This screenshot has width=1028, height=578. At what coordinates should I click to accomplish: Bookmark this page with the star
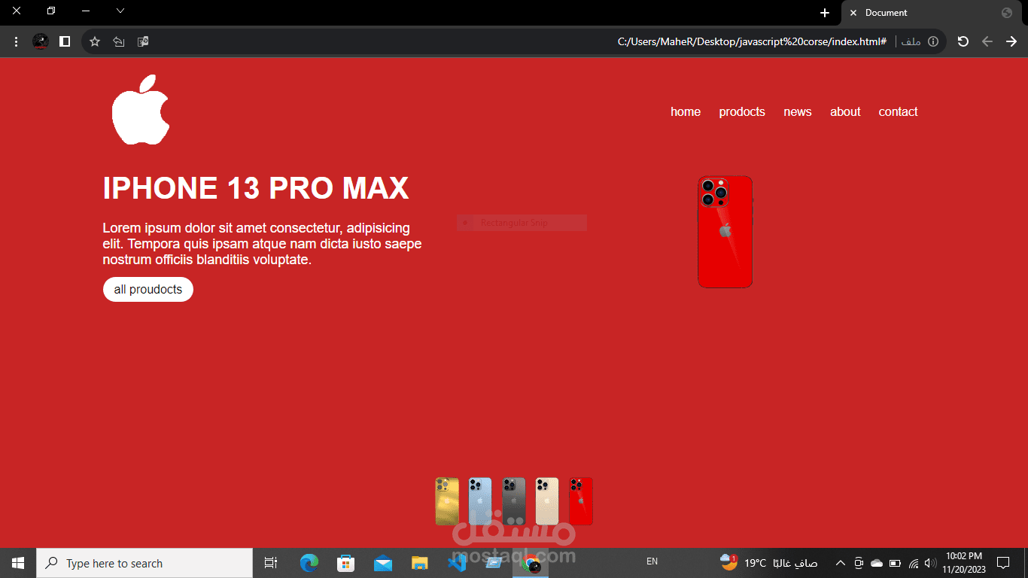tap(95, 41)
